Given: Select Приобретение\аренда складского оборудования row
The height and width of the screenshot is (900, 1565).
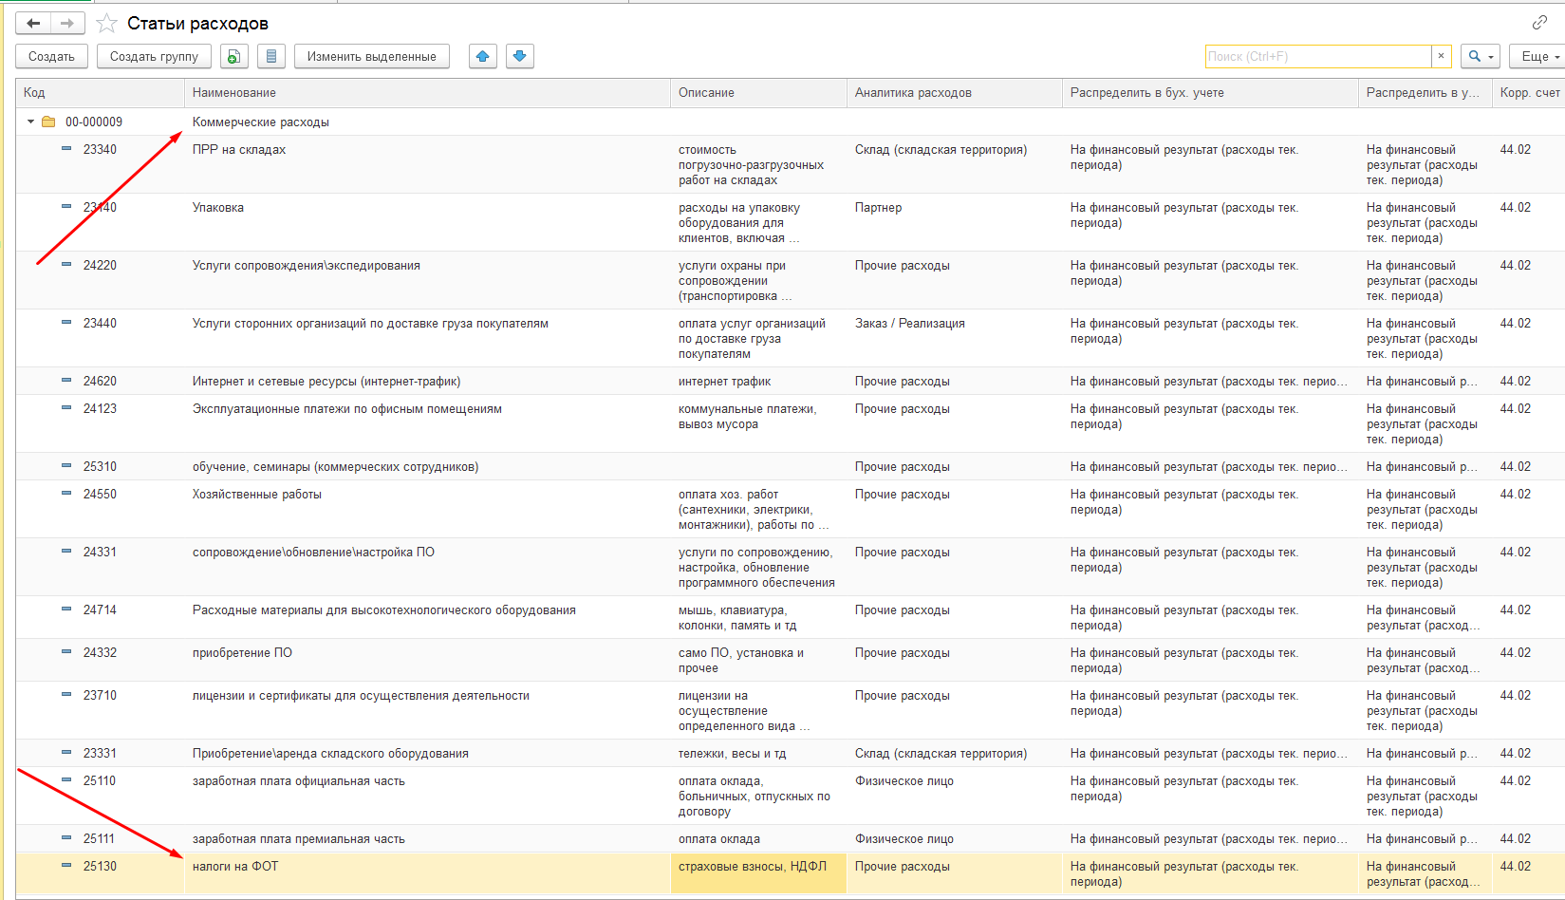Looking at the screenshot, I should click(790, 753).
